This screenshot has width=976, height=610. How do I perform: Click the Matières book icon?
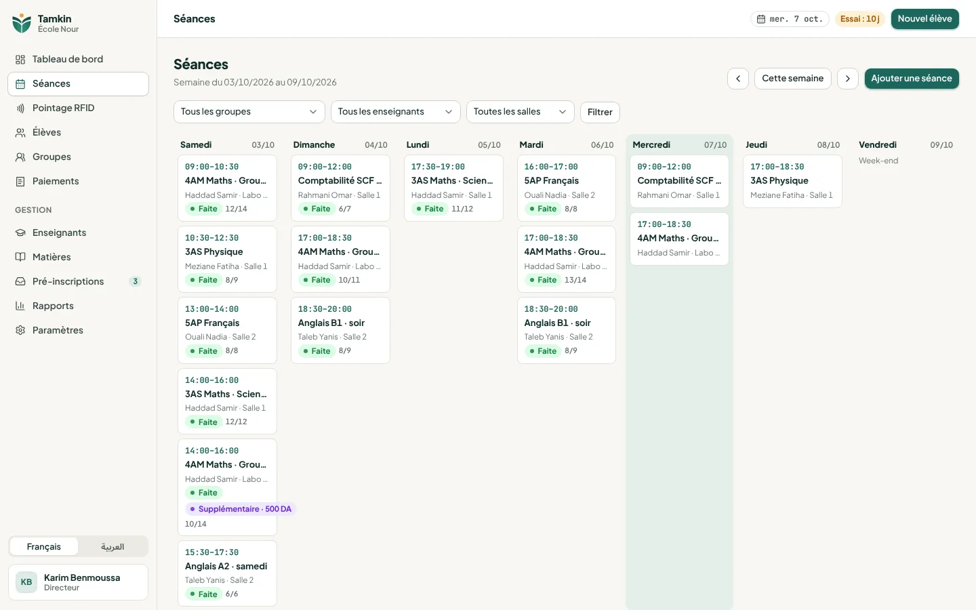[20, 258]
